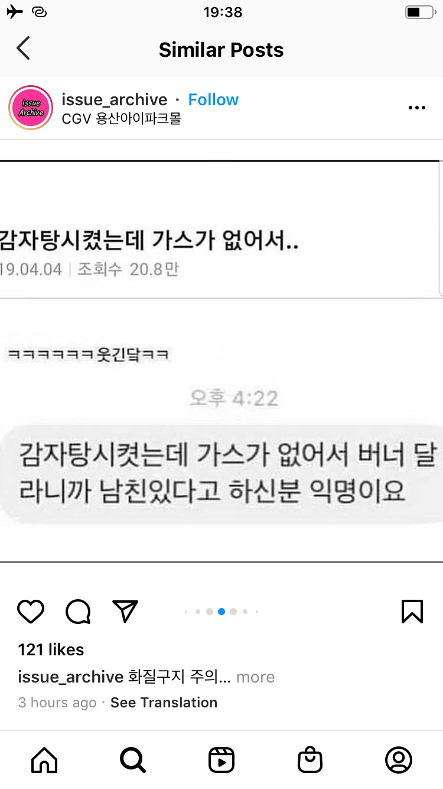Viewport: 443px width, 789px height.
Task: Open the Home tab in the bottom bar
Action: coord(44,760)
